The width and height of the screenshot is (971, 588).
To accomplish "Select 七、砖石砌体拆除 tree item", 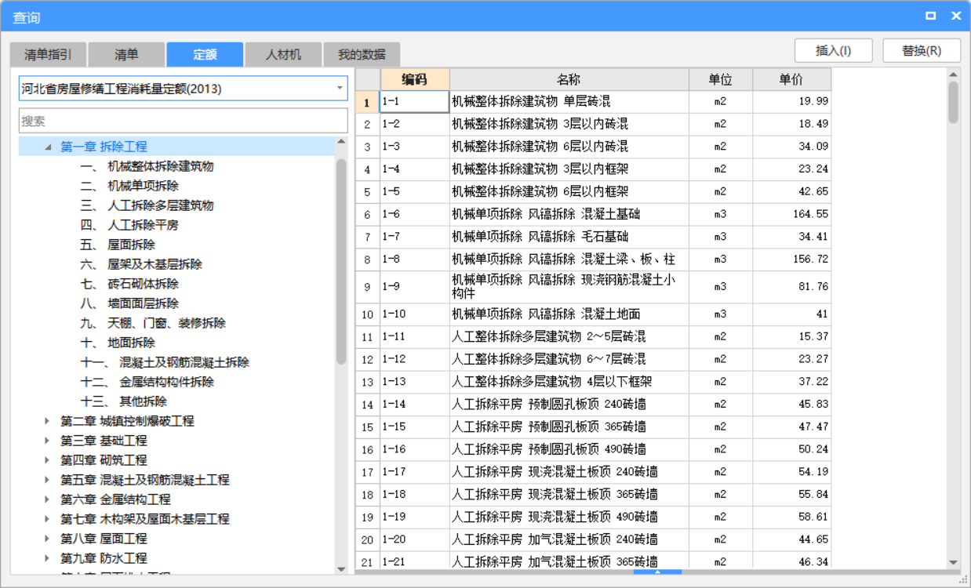I will [x=129, y=284].
